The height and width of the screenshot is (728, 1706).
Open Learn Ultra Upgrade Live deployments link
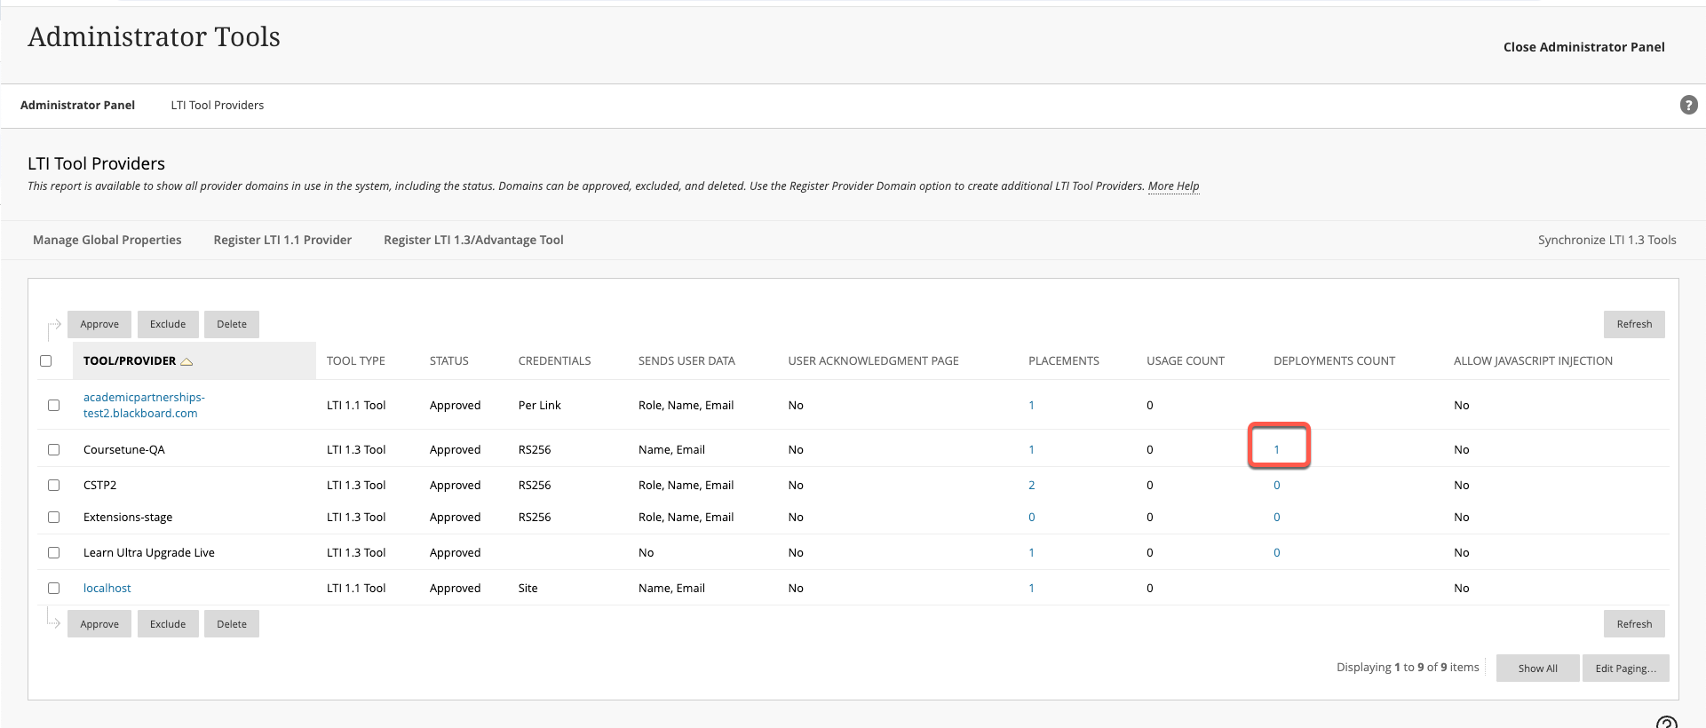(x=1276, y=552)
